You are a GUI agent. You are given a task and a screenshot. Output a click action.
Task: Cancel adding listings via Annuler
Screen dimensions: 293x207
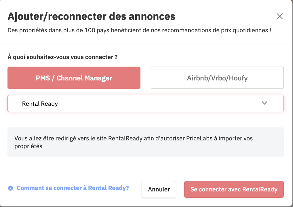159,189
